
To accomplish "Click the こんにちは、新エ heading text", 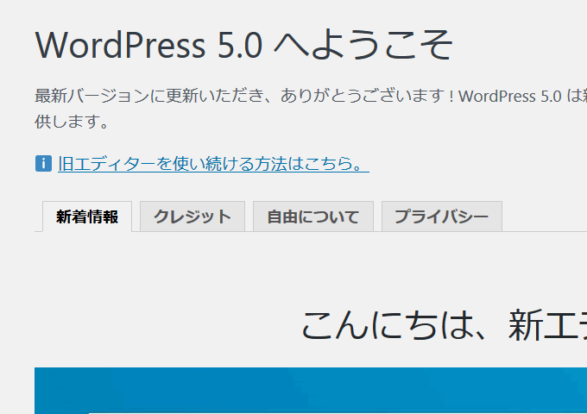I will pos(444,325).
